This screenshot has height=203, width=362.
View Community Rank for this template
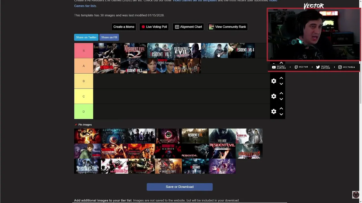pyautogui.click(x=228, y=27)
